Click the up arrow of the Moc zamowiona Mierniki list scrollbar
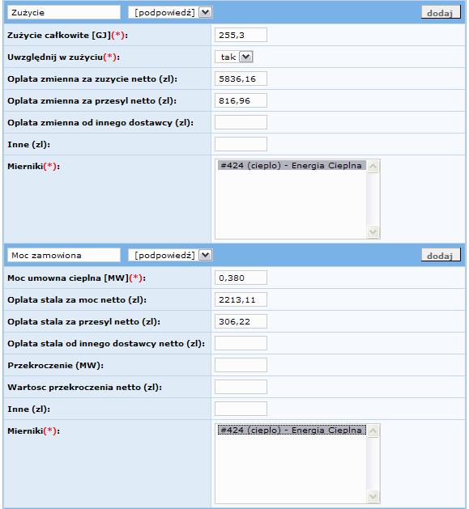 coord(373,431)
